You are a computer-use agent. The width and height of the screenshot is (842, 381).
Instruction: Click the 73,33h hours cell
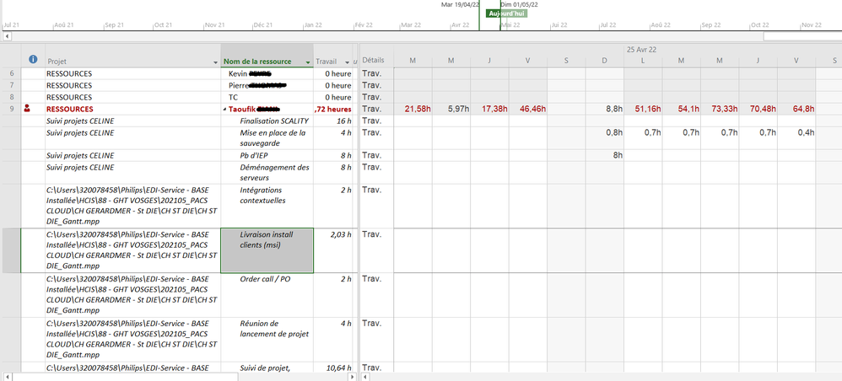(720, 109)
